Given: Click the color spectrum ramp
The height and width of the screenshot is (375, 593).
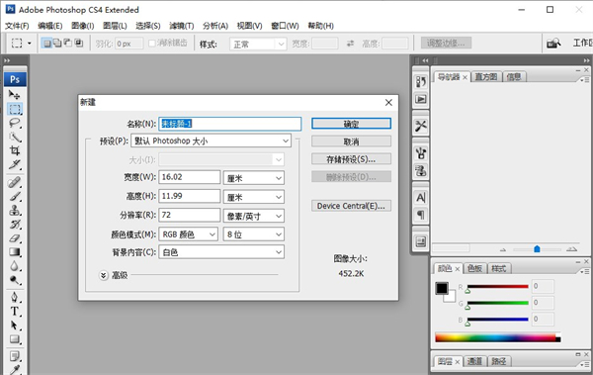Looking at the screenshot, I should tap(498, 337).
